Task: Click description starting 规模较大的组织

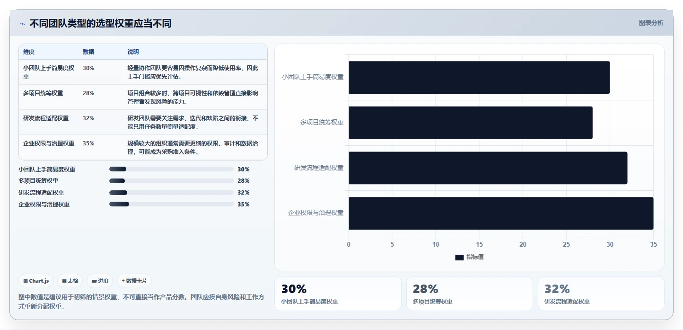Action: click(193, 147)
